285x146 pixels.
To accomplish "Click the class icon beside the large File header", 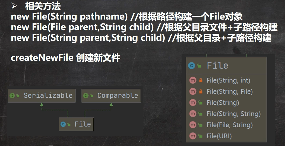I will [x=192, y=65].
